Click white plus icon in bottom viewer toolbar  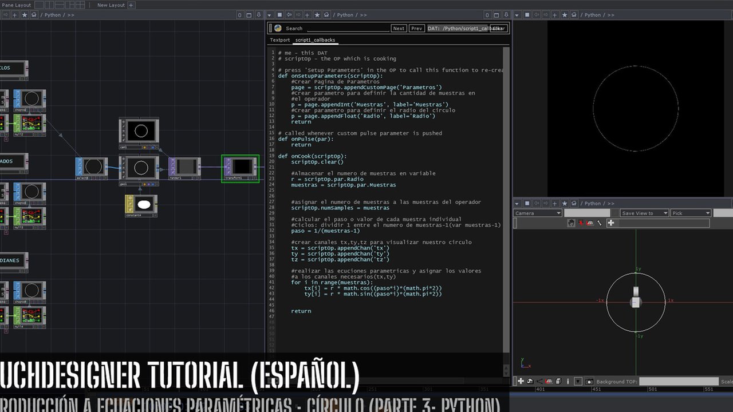point(521,381)
